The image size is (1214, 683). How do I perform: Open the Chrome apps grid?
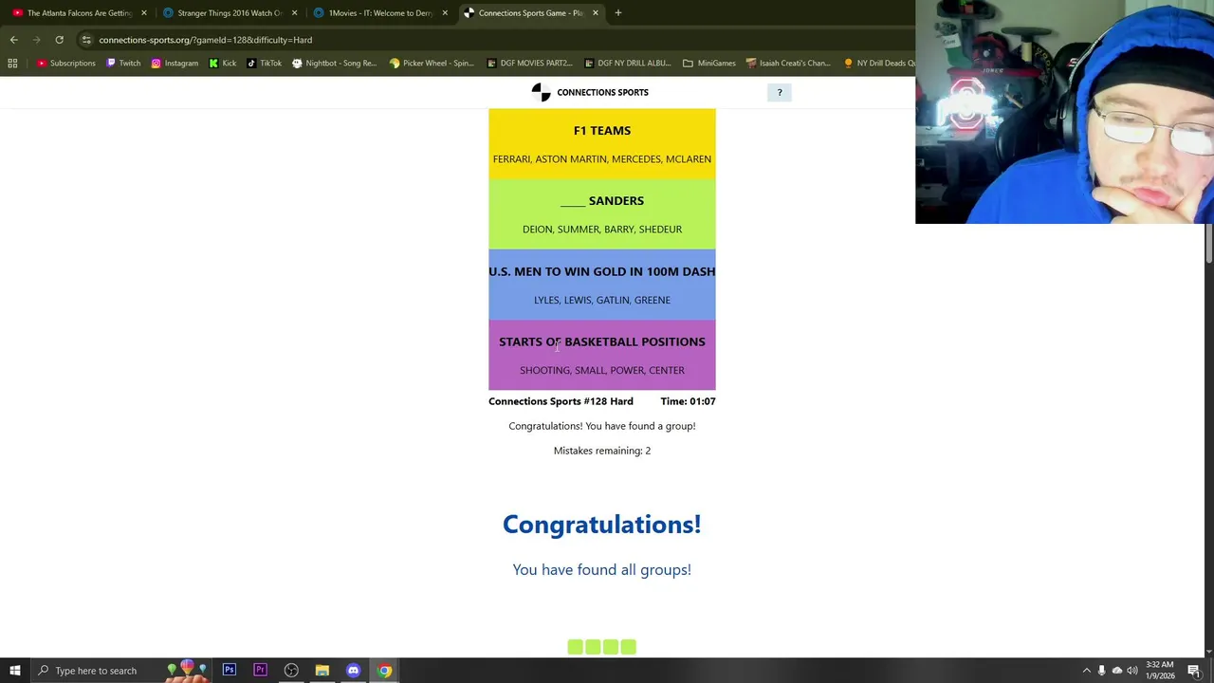point(12,63)
